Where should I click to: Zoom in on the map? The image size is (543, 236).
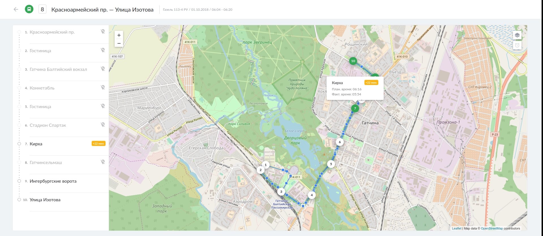(x=119, y=35)
